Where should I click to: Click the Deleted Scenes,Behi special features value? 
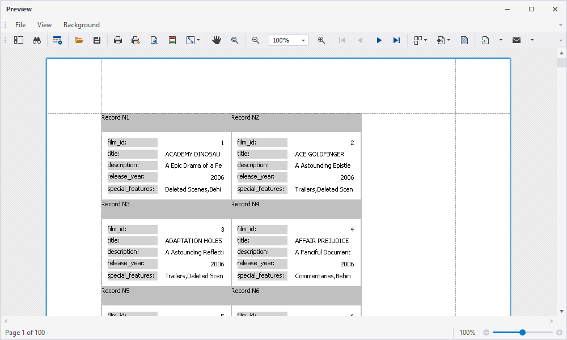click(193, 189)
